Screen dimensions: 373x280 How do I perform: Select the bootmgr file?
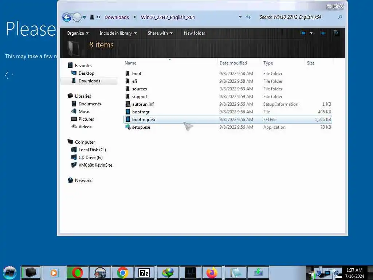[141, 112]
